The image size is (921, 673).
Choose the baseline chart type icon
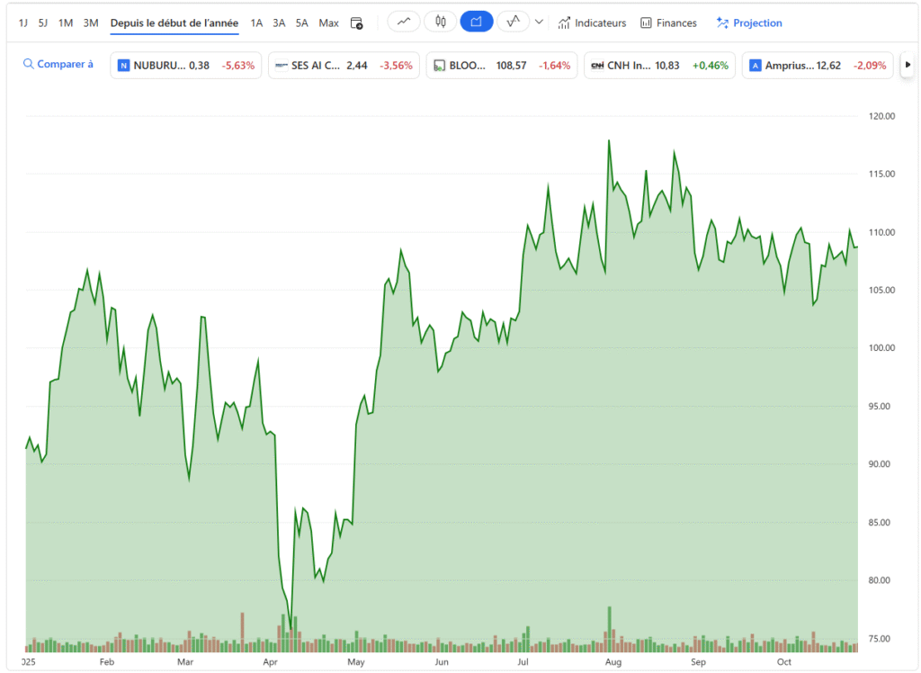click(x=513, y=22)
